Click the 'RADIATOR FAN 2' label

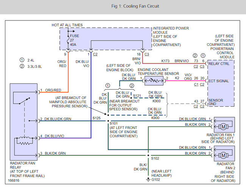click(226, 166)
